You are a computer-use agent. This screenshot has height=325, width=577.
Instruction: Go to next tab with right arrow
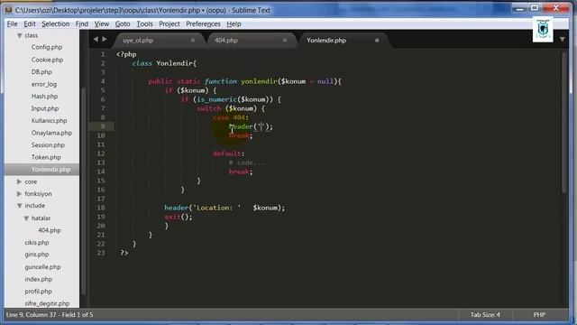105,39
